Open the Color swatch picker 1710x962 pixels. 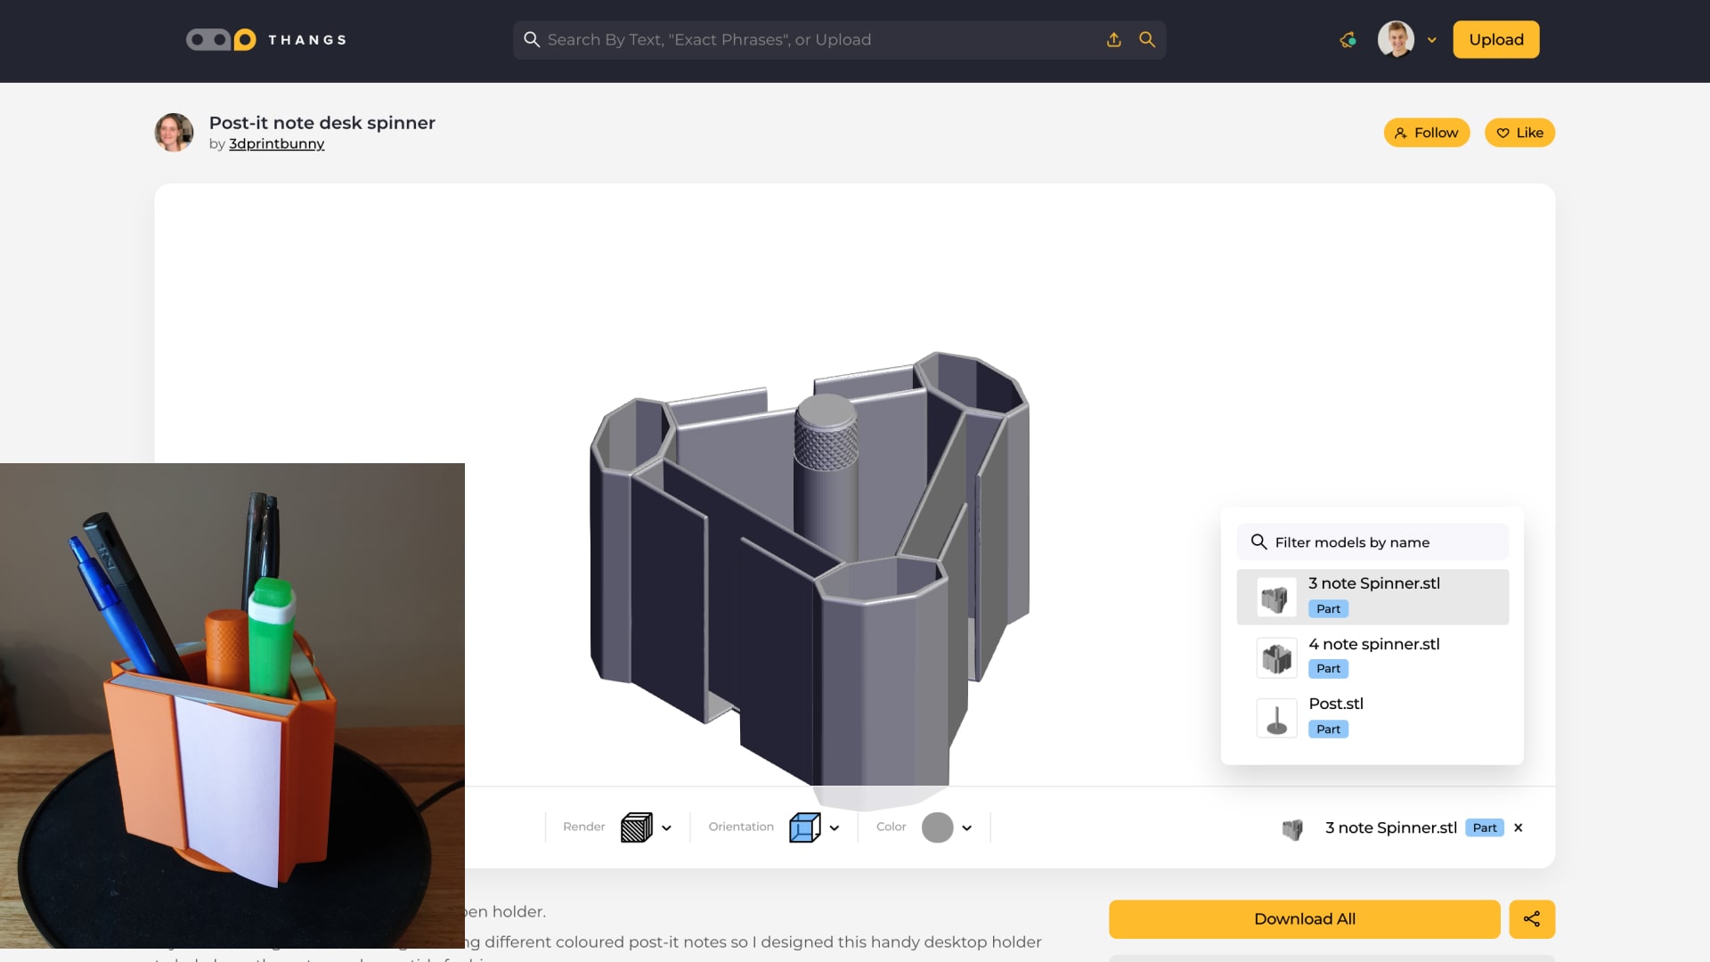point(940,827)
